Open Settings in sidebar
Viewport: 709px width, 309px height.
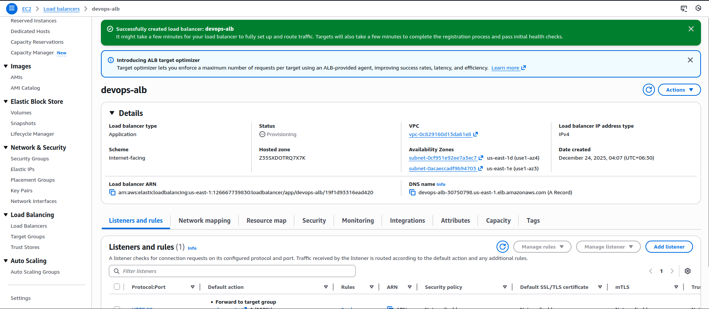[21, 298]
